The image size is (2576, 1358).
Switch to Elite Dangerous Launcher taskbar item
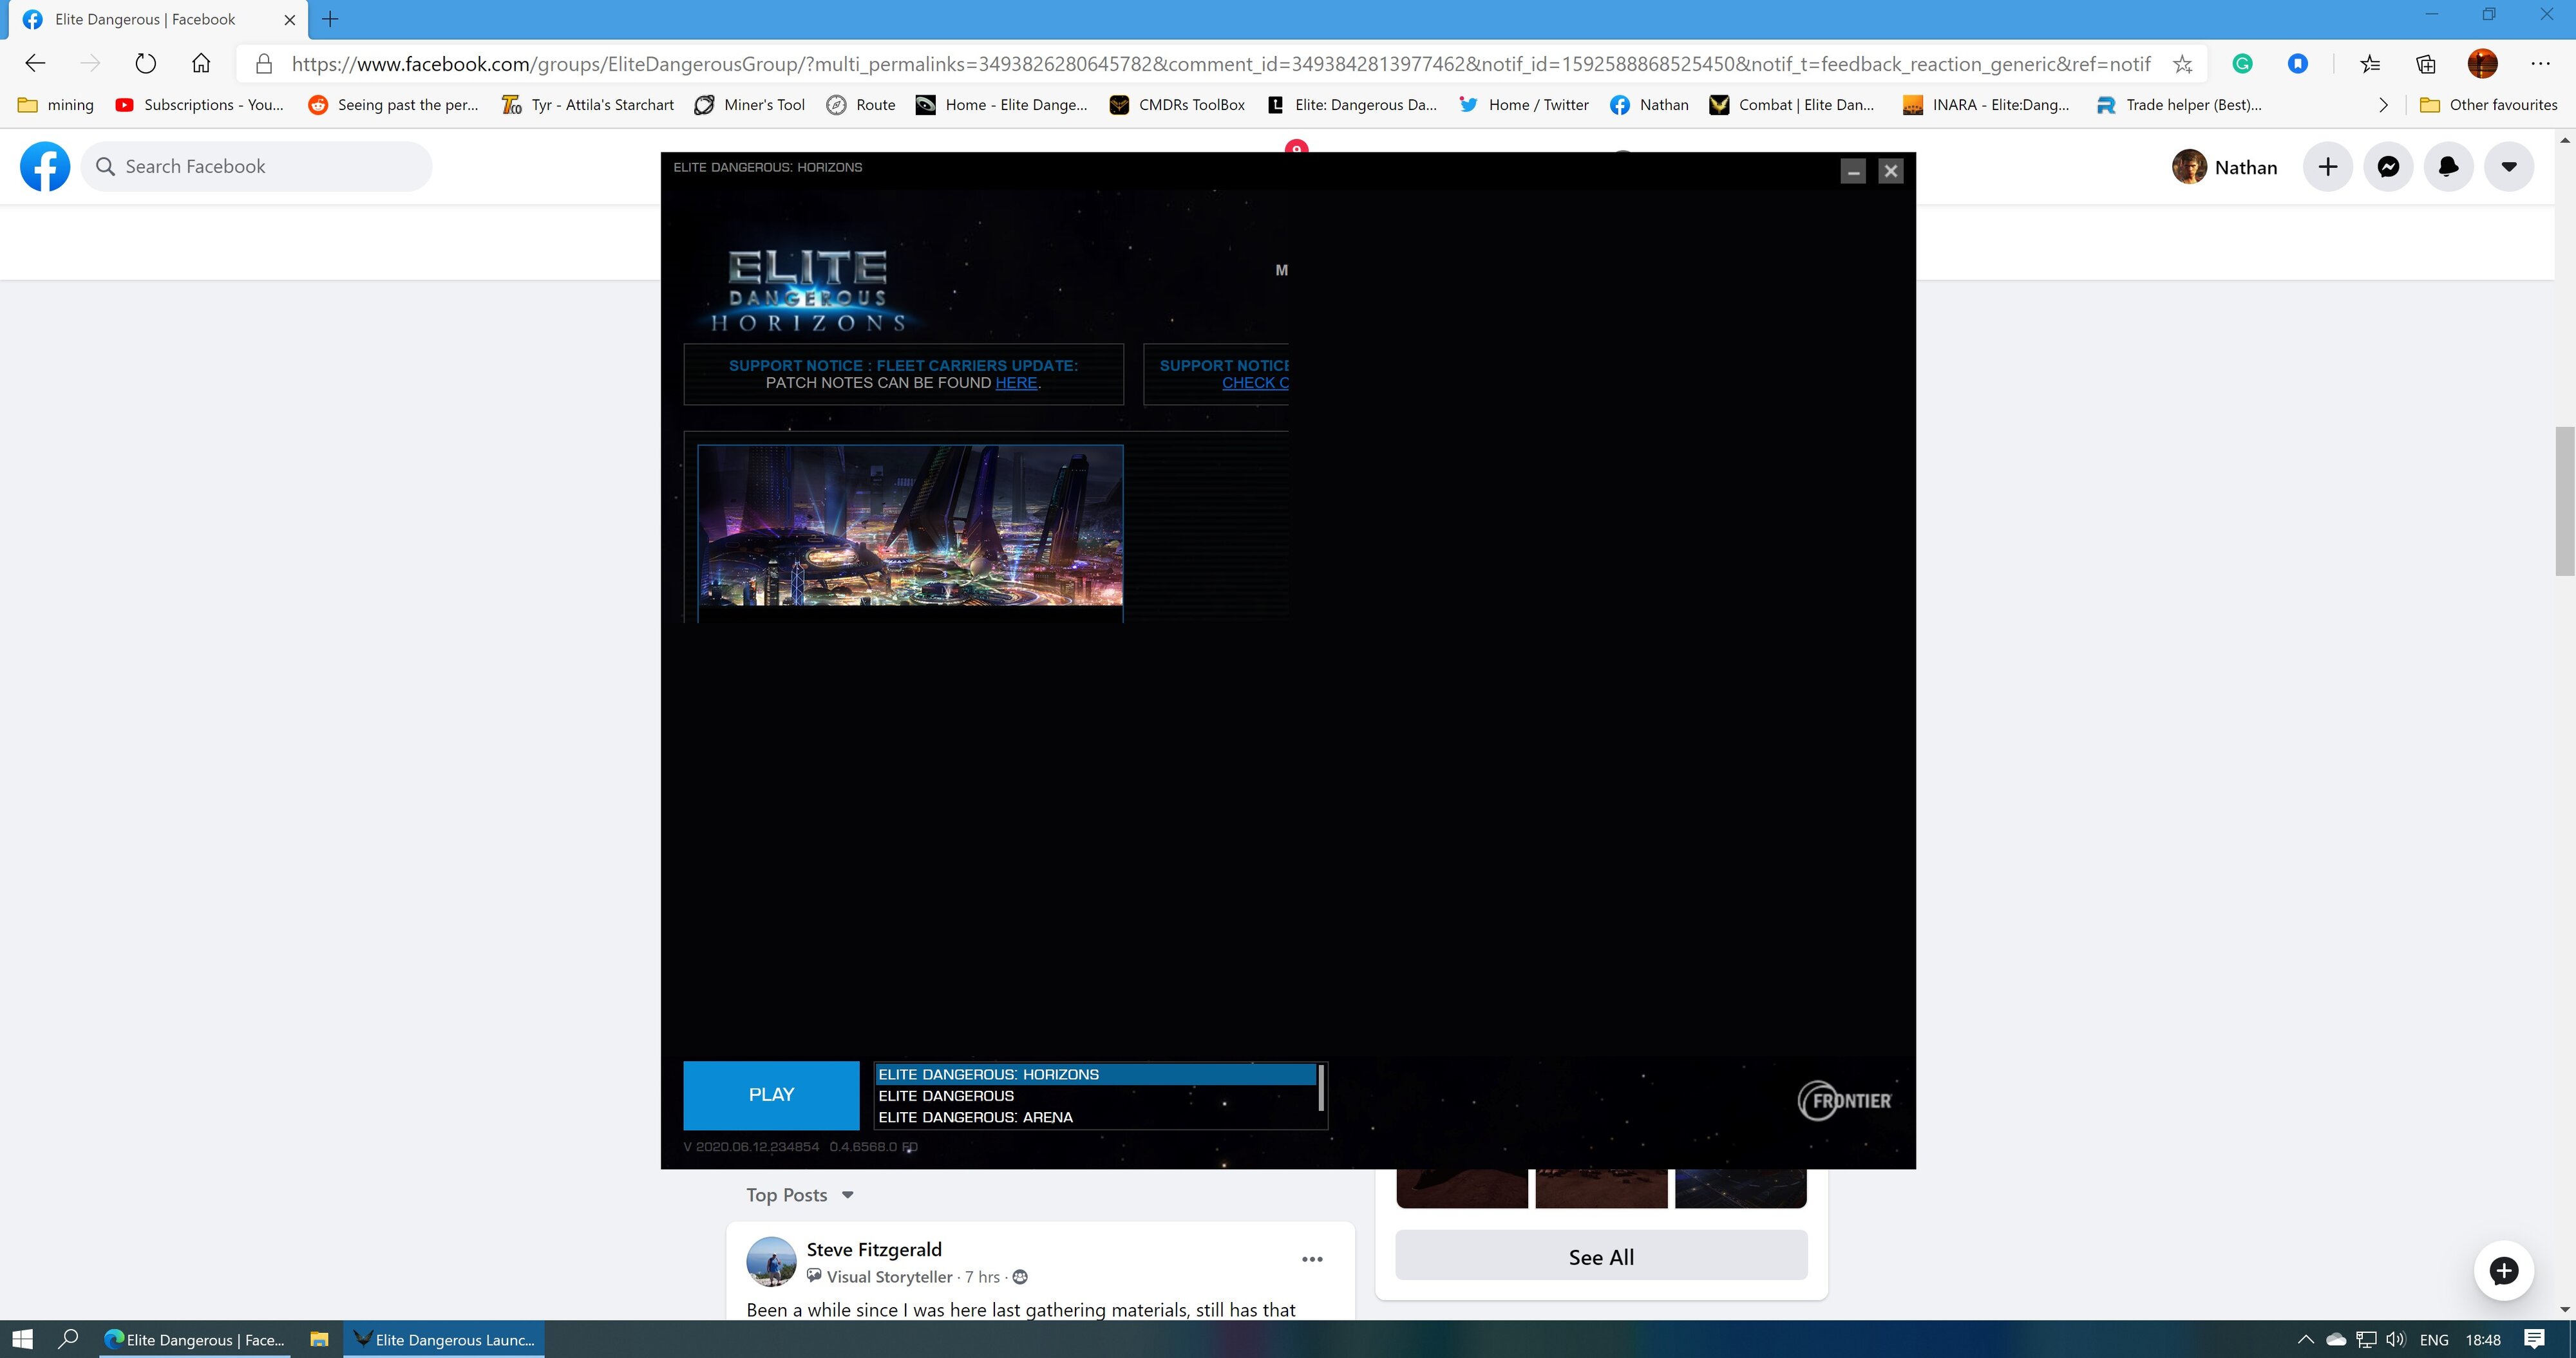point(445,1339)
